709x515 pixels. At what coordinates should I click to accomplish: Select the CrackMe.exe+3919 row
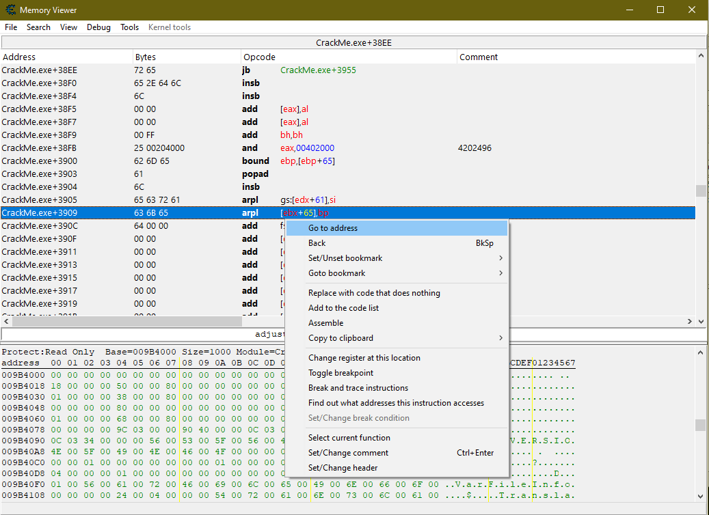(x=348, y=303)
